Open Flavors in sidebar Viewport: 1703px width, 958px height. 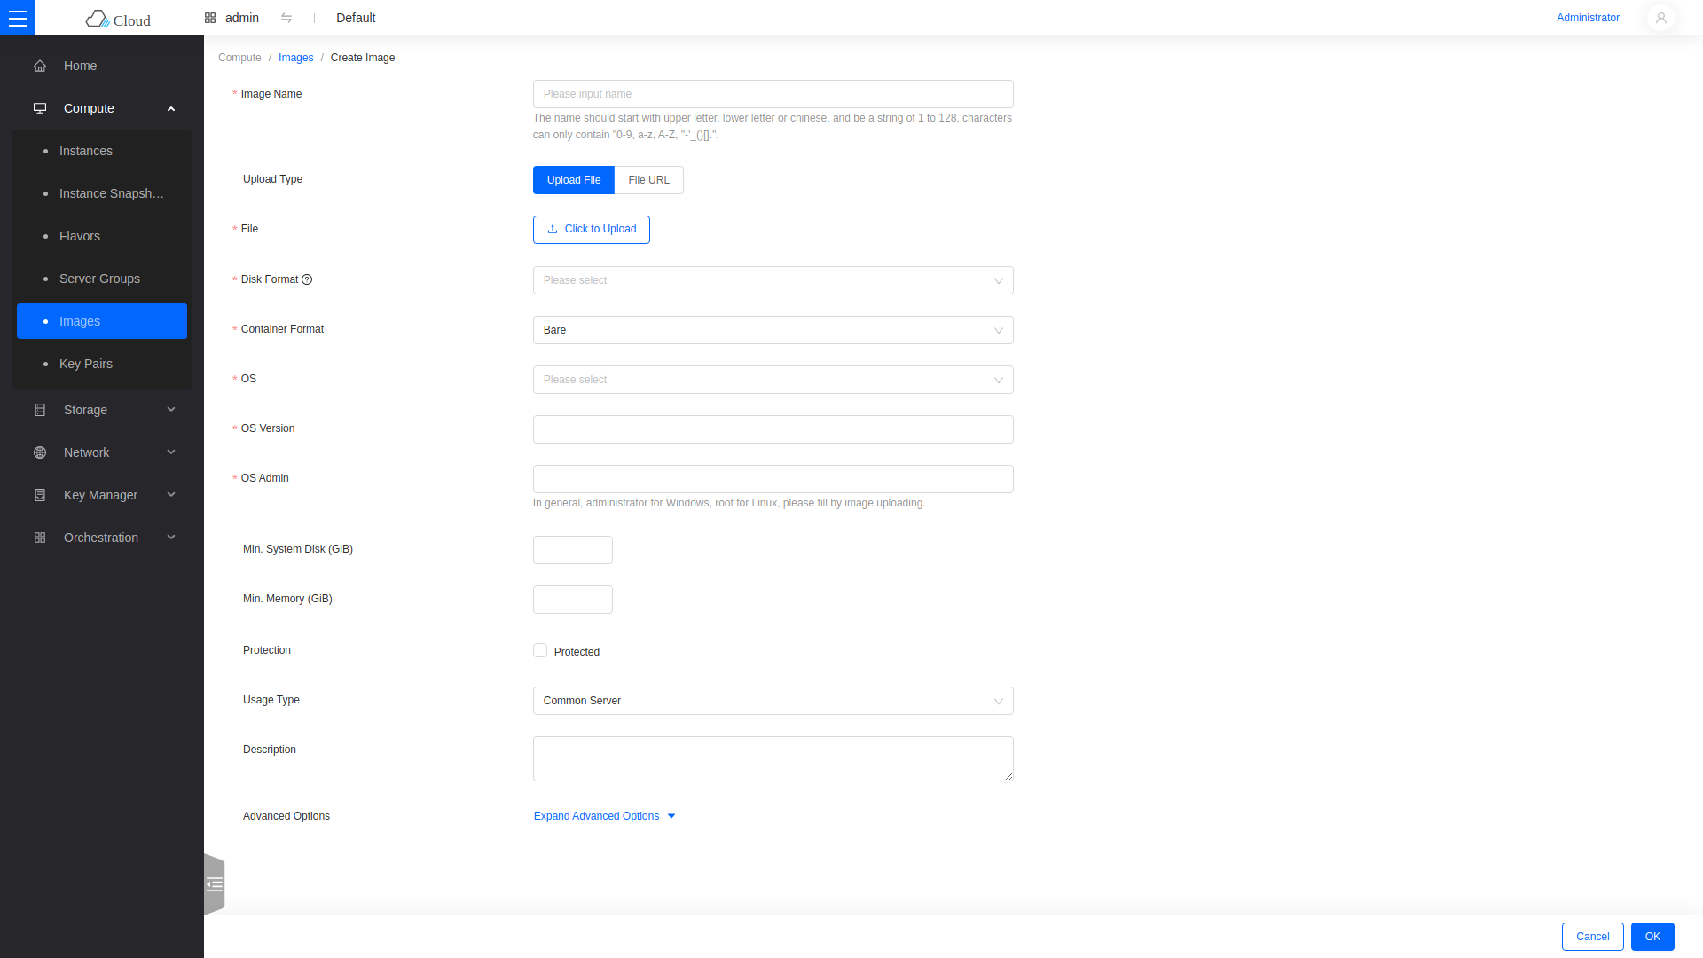tap(102, 236)
